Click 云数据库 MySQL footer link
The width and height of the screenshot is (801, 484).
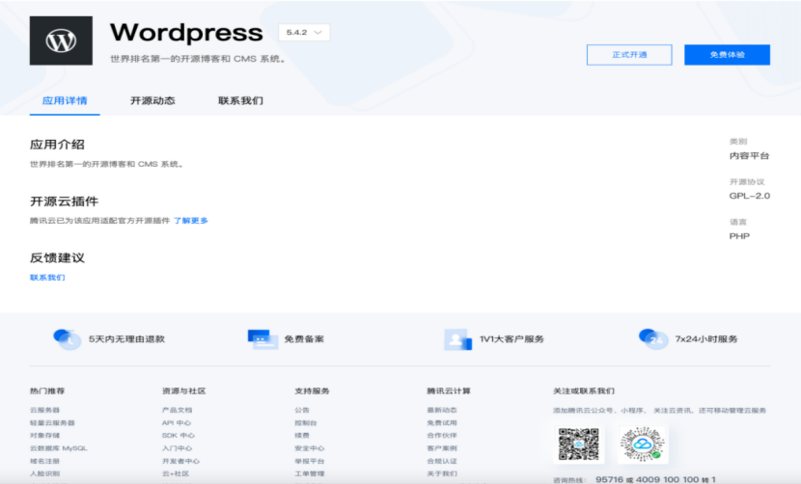pos(59,448)
